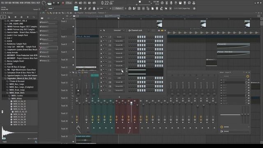The height and width of the screenshot is (148, 263).
Task: Mute the last channel rack row LED
Action: click(x=101, y=90)
